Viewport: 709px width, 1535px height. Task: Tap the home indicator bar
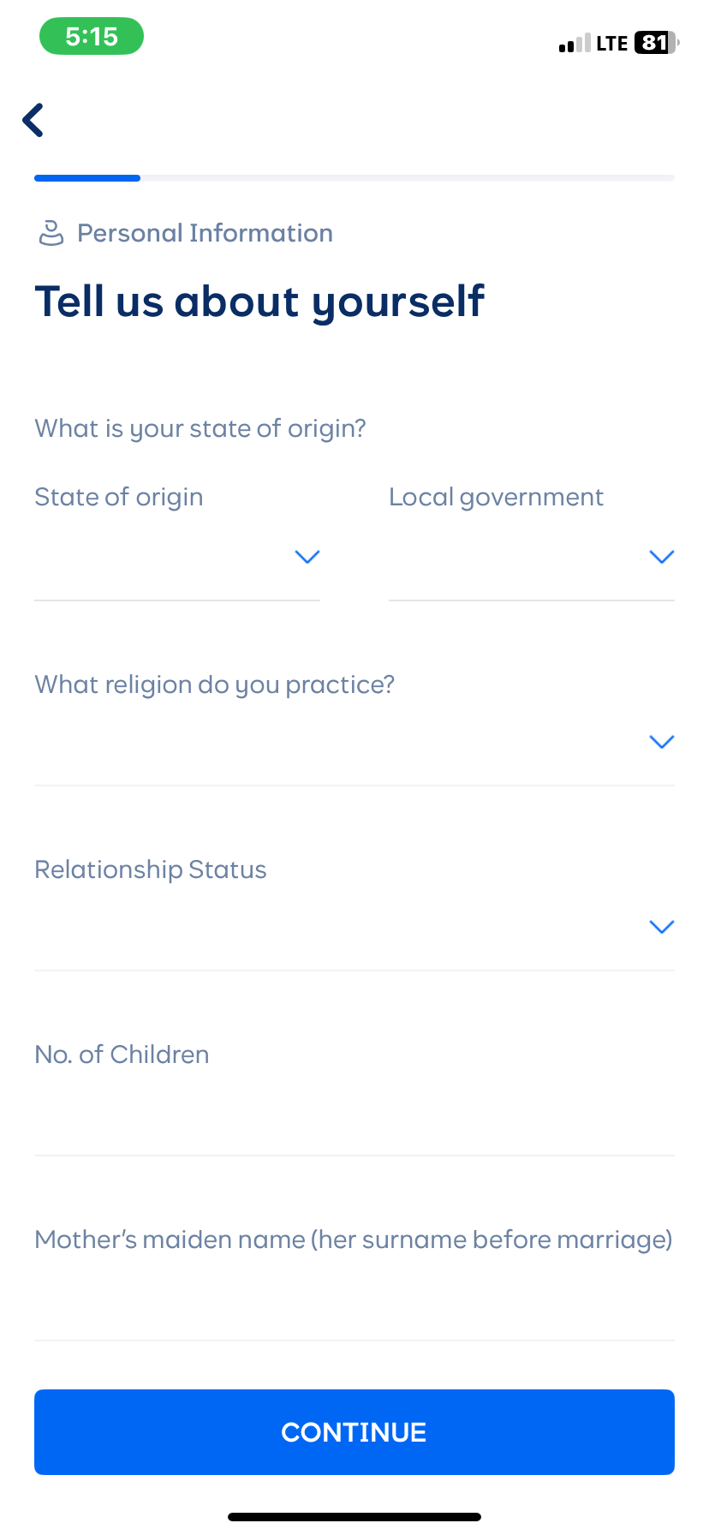[x=354, y=1517]
